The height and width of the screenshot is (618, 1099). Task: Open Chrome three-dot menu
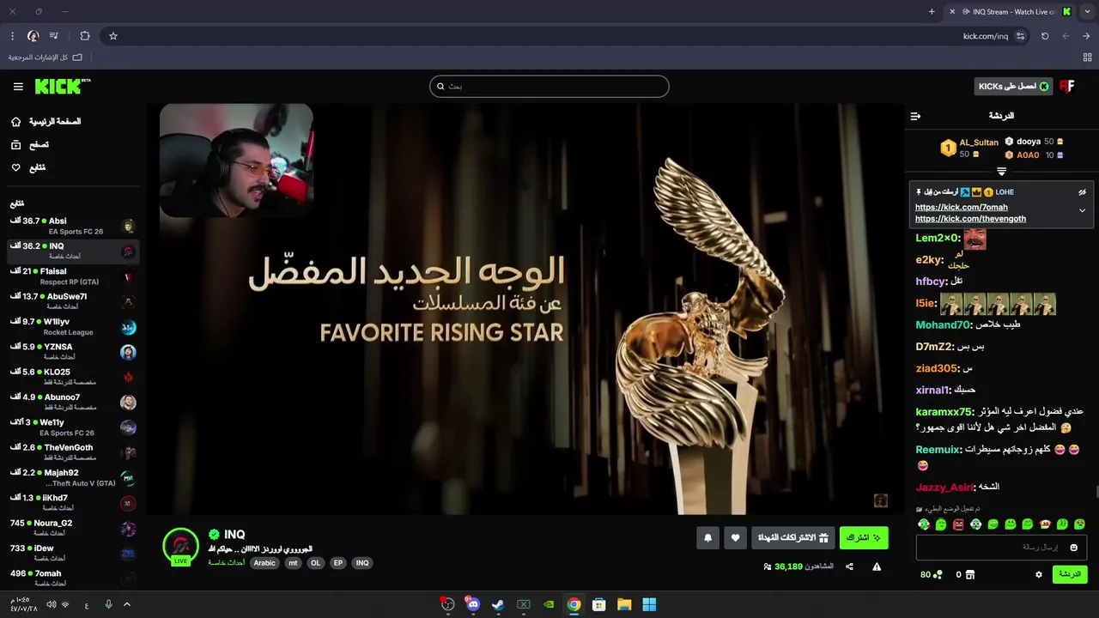[x=12, y=36]
